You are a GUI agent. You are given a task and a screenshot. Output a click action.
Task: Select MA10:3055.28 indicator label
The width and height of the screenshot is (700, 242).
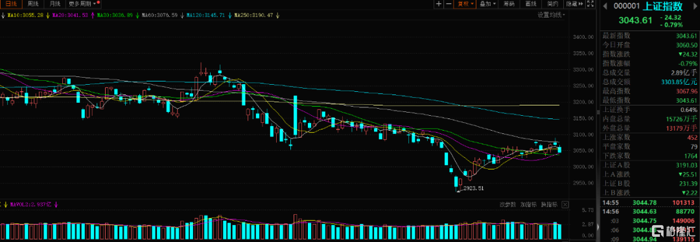point(26,15)
